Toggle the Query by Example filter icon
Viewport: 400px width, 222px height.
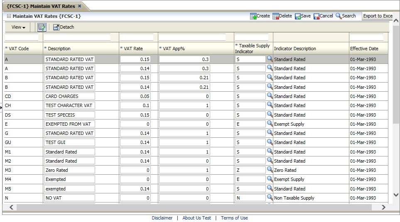(42, 27)
